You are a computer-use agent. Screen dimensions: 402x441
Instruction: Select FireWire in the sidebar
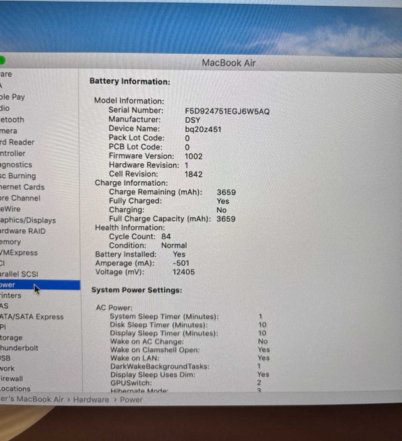(x=11, y=209)
